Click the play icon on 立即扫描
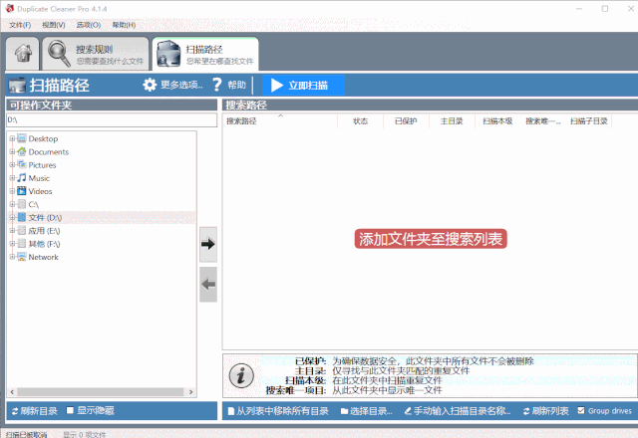638x438 pixels. (x=277, y=86)
